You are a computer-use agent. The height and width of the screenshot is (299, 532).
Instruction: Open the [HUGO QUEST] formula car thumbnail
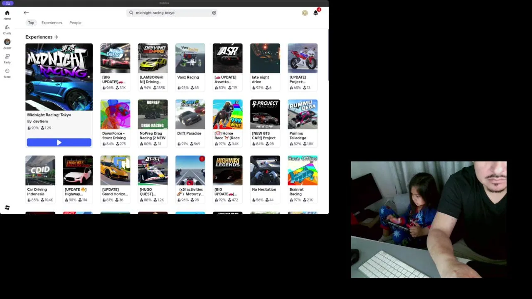click(153, 170)
